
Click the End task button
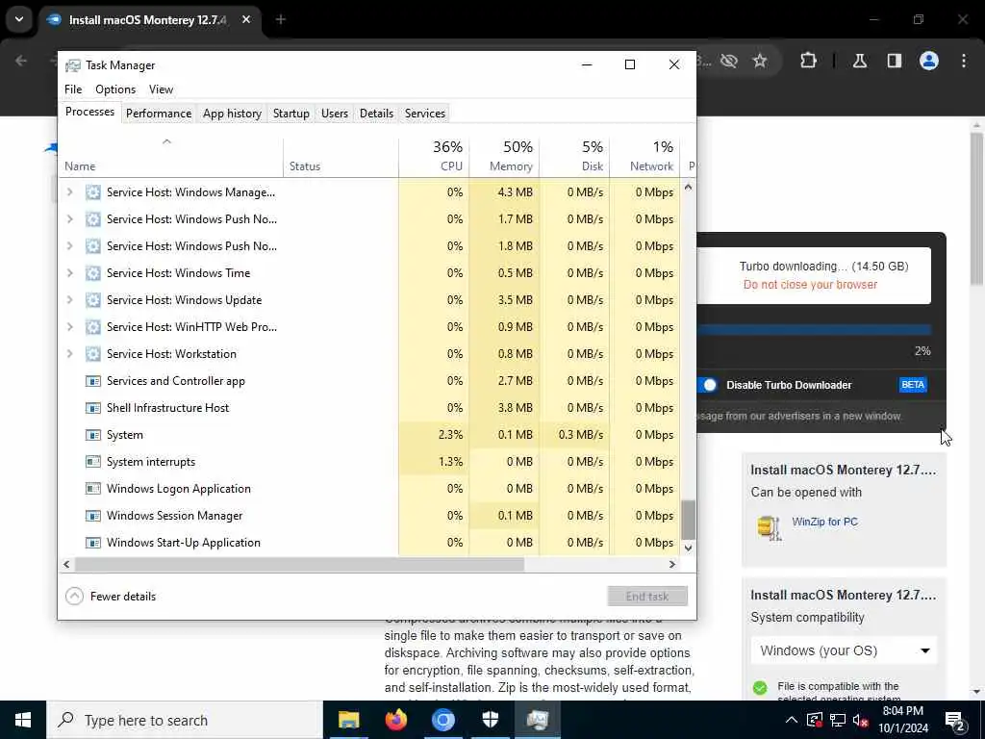(x=647, y=597)
